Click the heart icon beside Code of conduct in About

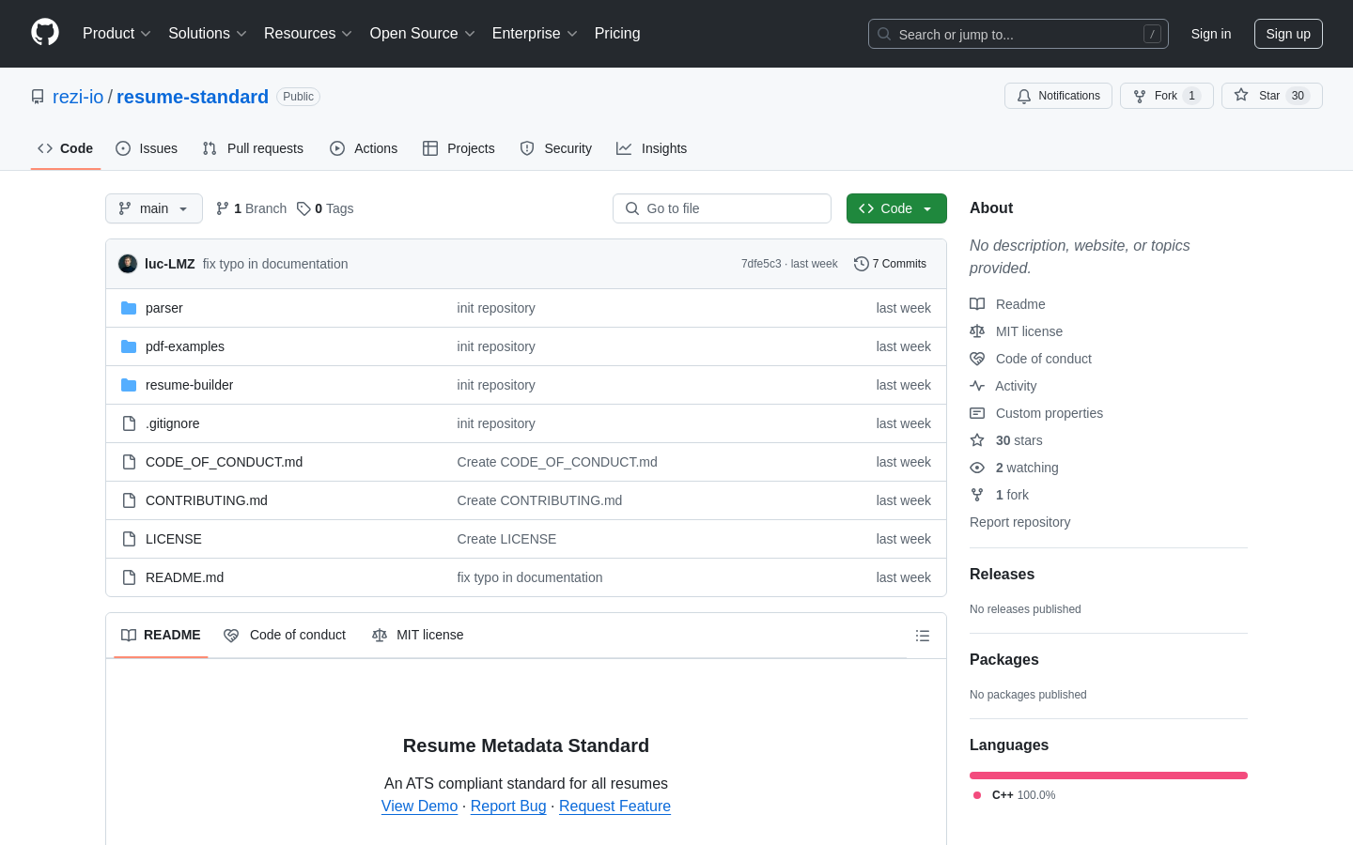tap(977, 359)
